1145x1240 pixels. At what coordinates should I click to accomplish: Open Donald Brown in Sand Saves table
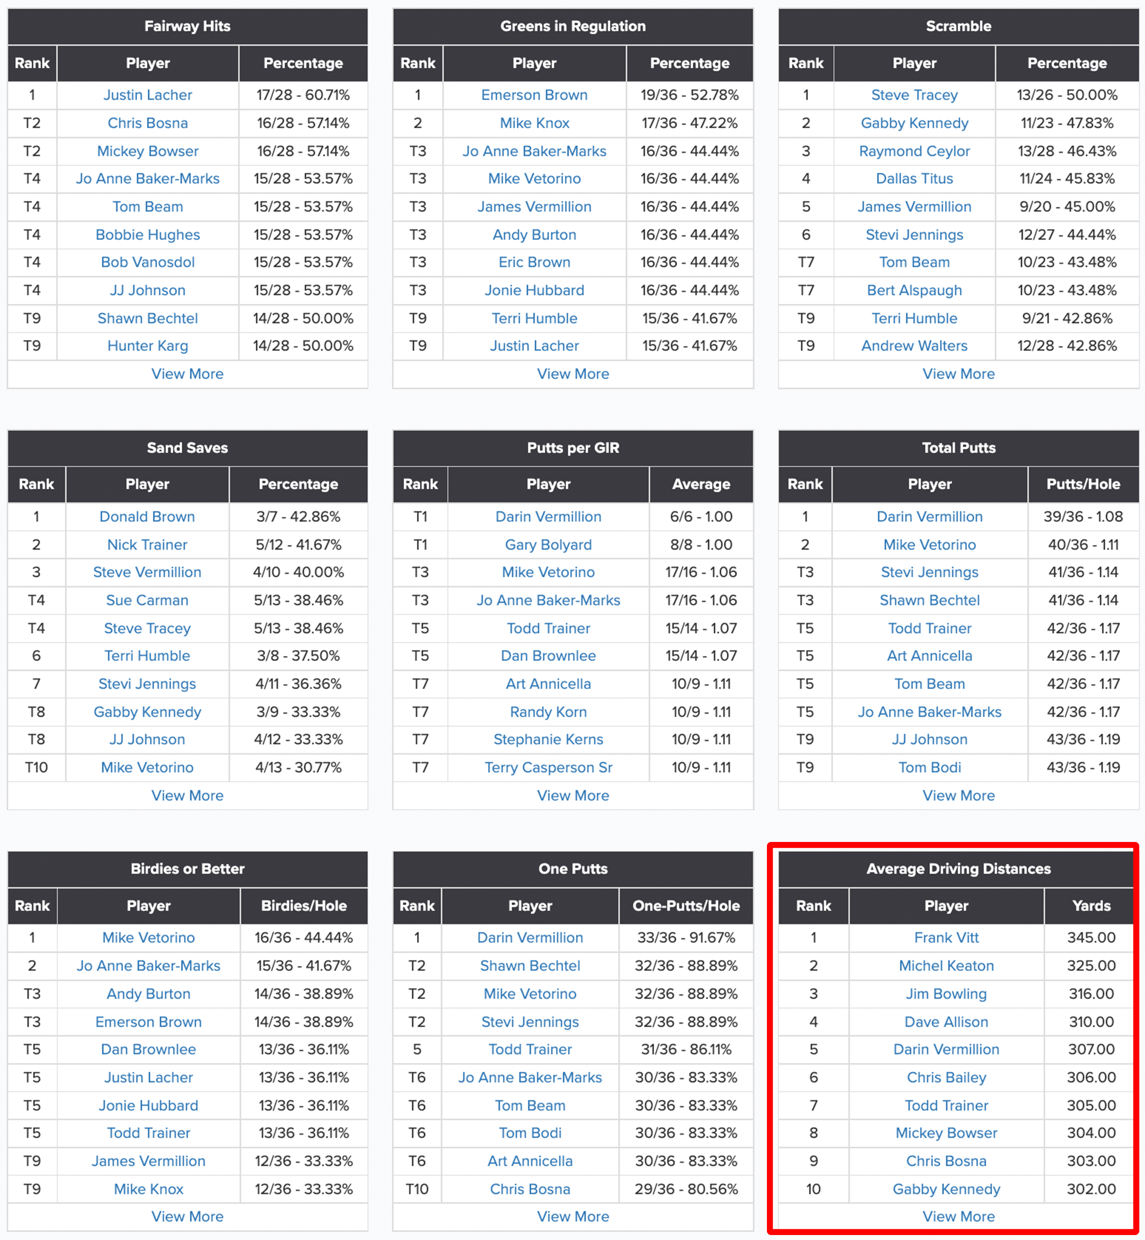pos(147,516)
